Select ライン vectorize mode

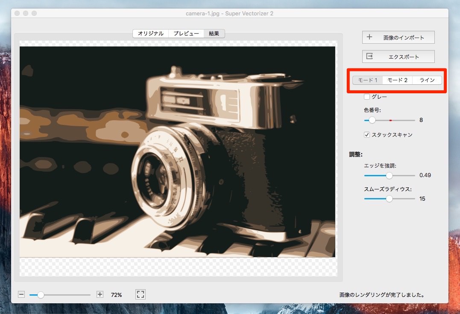pyautogui.click(x=427, y=80)
